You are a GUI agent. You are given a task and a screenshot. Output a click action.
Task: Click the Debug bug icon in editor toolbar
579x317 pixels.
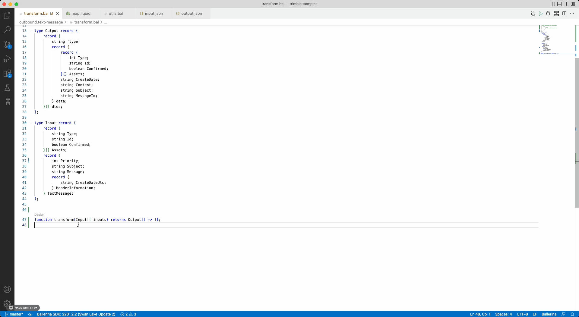pyautogui.click(x=548, y=14)
